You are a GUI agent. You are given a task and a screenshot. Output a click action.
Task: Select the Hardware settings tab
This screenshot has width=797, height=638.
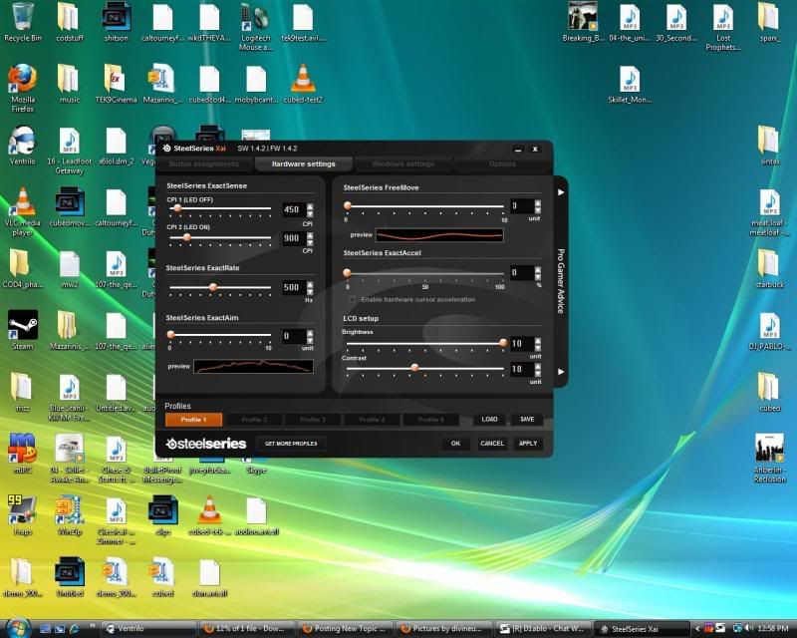[x=304, y=164]
